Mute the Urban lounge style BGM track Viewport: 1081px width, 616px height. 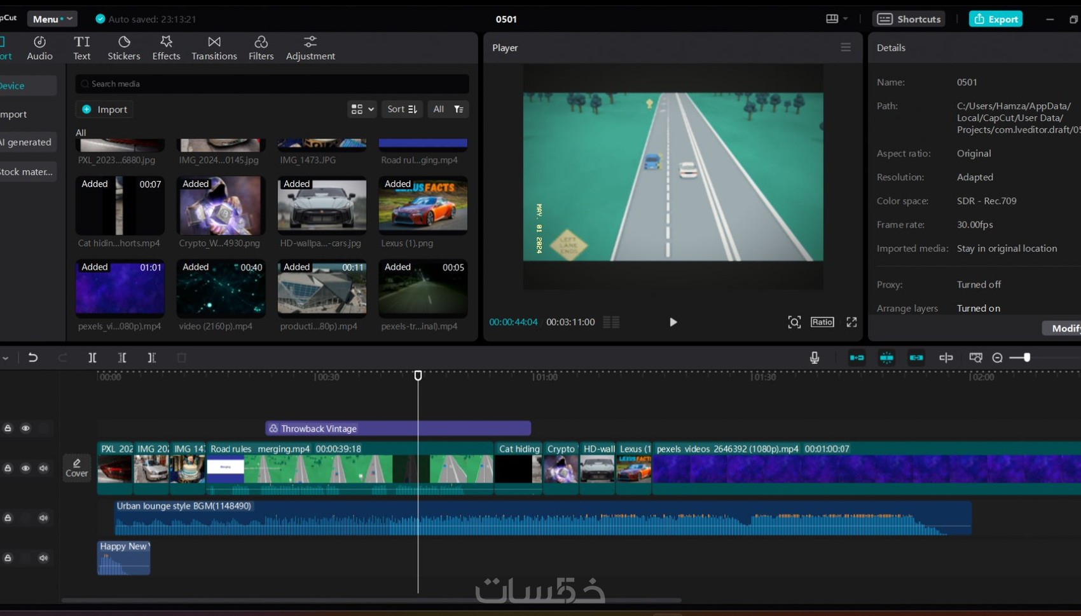[x=43, y=518]
